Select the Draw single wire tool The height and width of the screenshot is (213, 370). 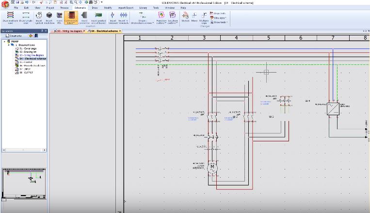tap(26, 18)
